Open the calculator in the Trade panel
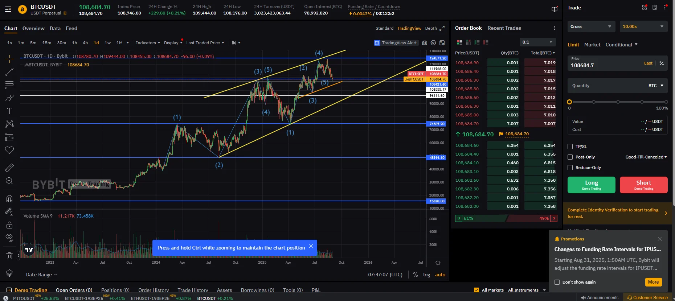The height and width of the screenshot is (301, 675). point(655,7)
